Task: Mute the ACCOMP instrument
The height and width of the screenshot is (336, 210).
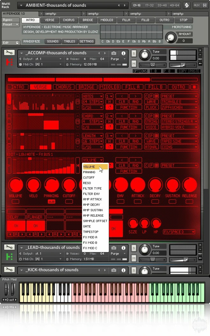Action: pyautogui.click(x=134, y=63)
